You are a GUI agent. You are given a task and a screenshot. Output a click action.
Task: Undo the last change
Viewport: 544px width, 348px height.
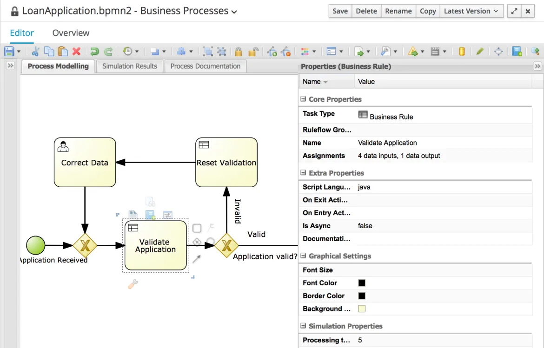click(94, 51)
